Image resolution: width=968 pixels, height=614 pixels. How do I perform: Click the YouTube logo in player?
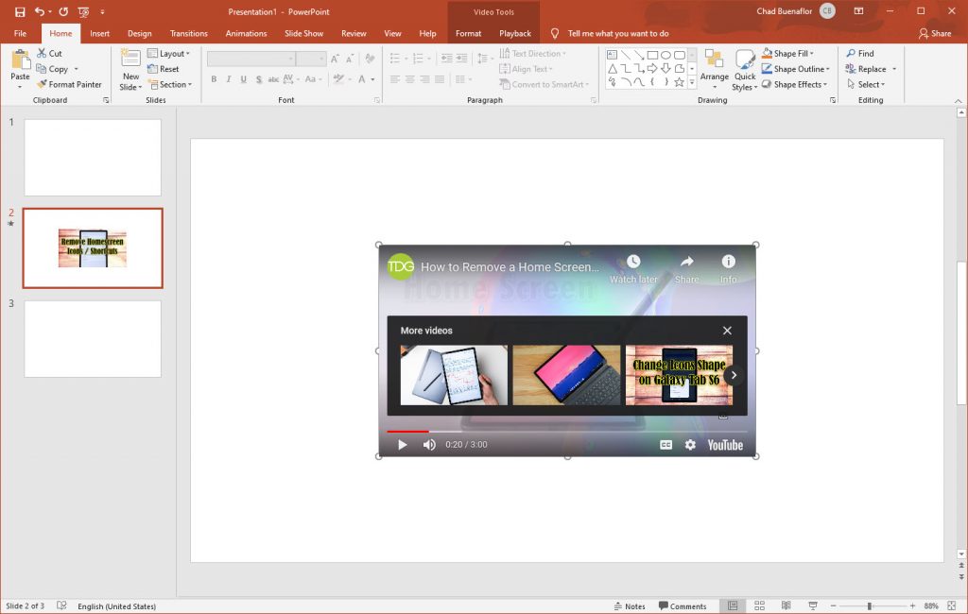(x=725, y=445)
